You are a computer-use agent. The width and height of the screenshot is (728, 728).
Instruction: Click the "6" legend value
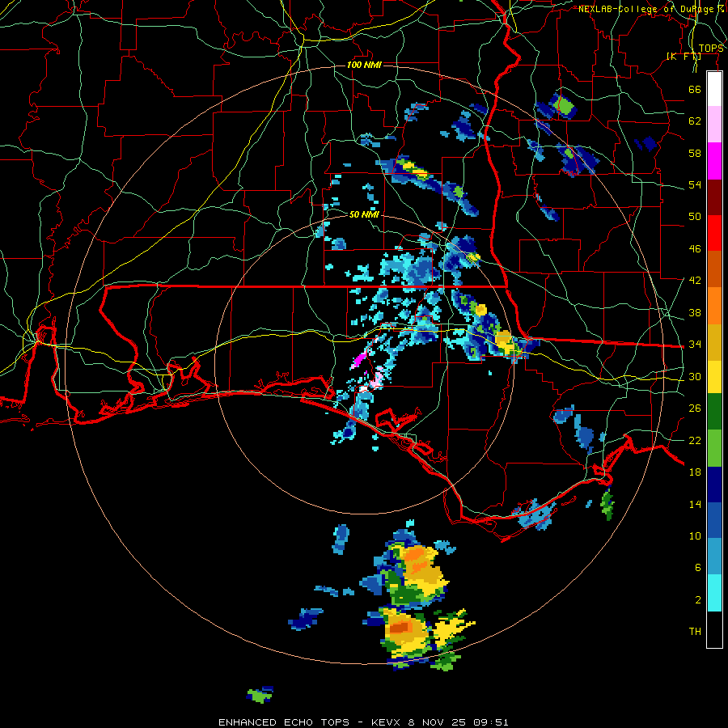click(x=698, y=567)
